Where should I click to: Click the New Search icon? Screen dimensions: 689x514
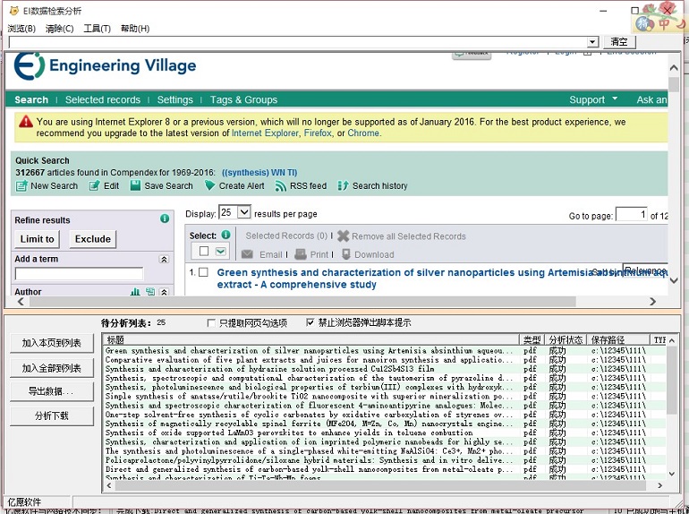point(21,186)
